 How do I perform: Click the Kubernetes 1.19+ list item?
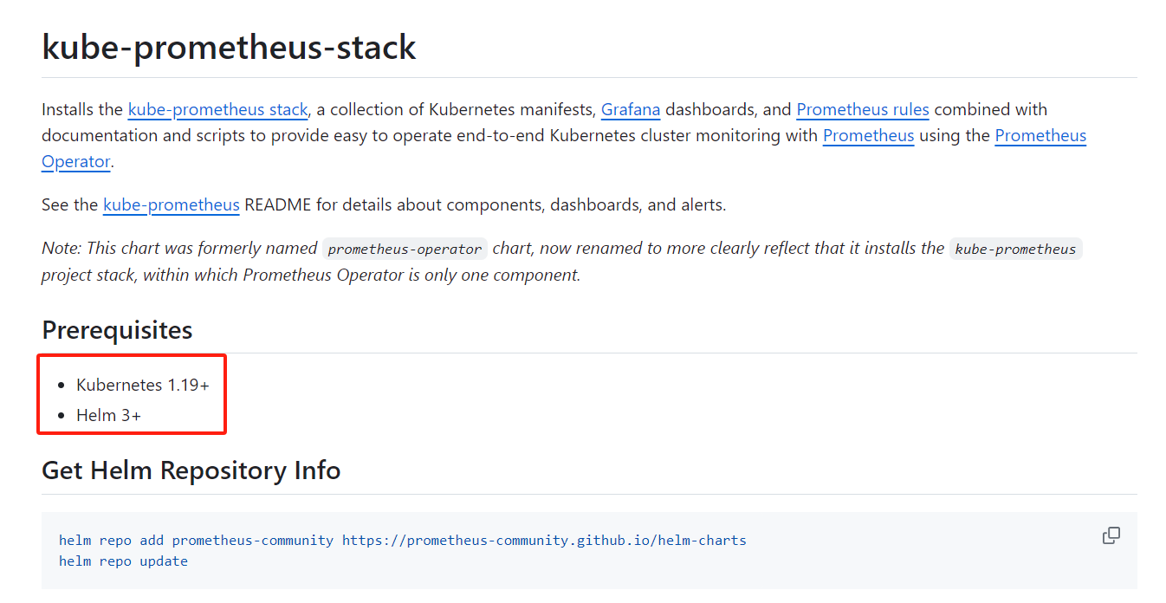142,385
